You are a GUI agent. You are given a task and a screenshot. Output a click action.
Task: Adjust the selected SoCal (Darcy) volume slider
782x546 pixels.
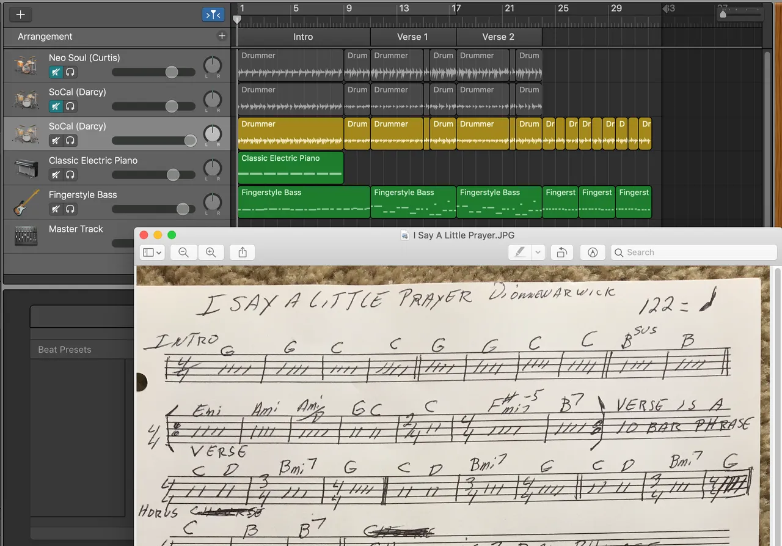point(153,141)
